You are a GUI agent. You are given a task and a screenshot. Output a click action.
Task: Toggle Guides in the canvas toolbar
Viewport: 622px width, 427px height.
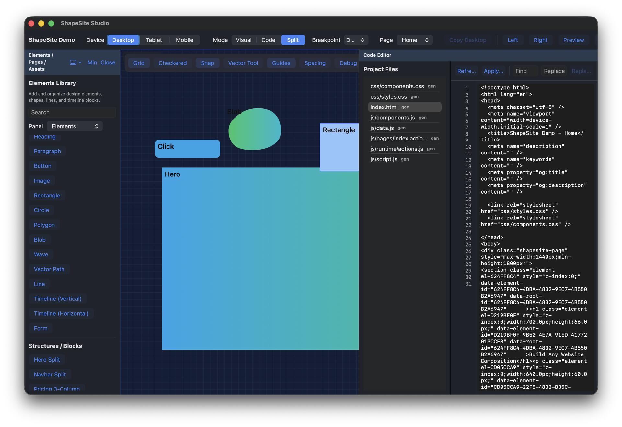(x=281, y=63)
